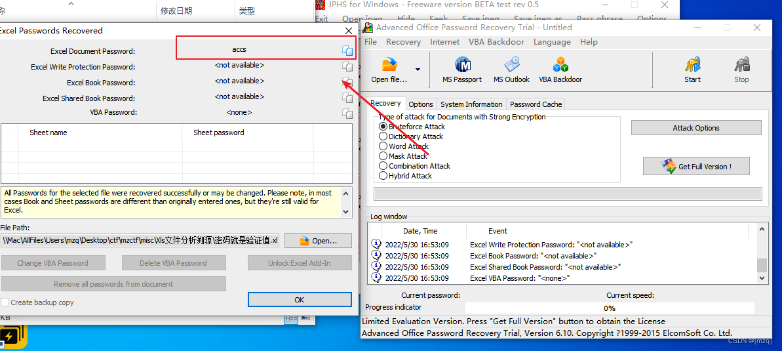The image size is (782, 351).
Task: Select Dictionary Attack option
Action: (x=383, y=136)
